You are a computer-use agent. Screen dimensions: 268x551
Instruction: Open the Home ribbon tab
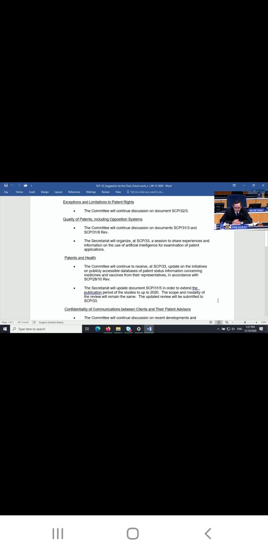[19, 192]
